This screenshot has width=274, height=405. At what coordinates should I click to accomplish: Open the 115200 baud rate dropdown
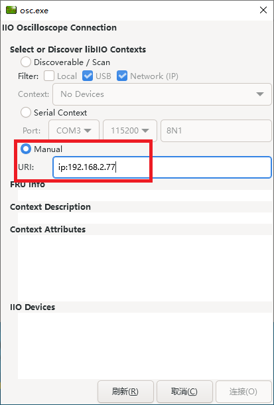pos(130,131)
